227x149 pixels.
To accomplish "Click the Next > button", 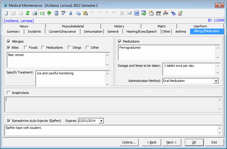I will 172,143.
